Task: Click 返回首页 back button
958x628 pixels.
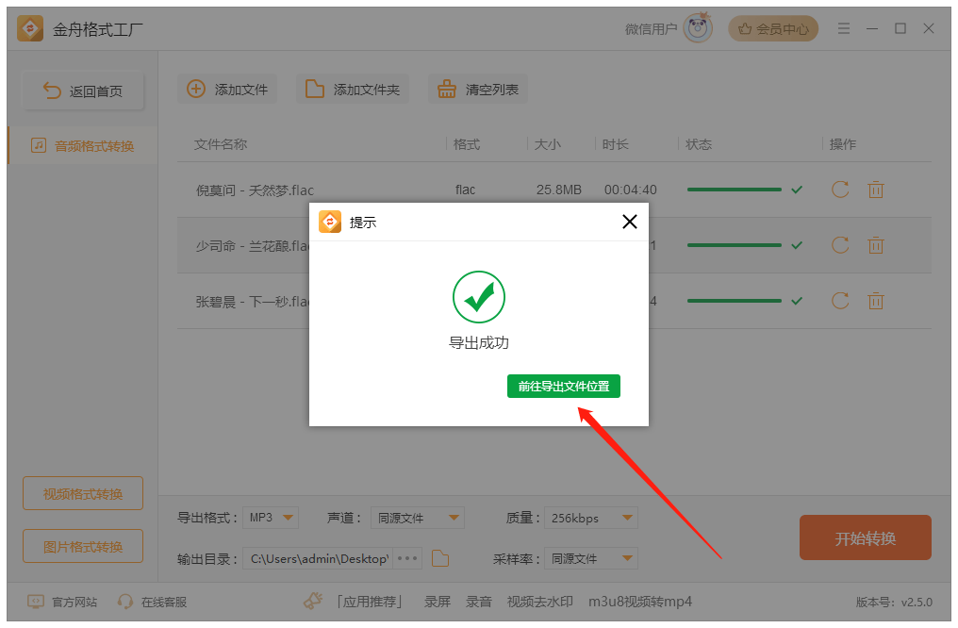Action: [x=83, y=91]
